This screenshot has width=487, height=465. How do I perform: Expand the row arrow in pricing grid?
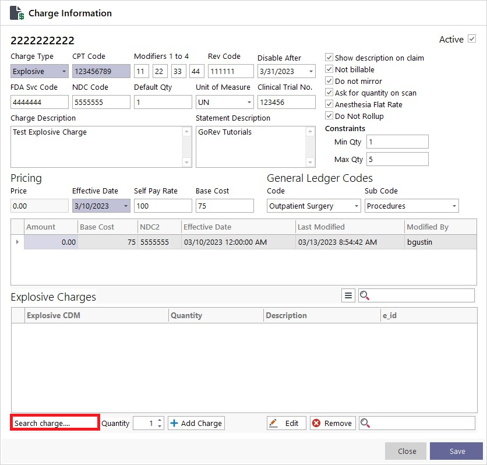coord(17,242)
